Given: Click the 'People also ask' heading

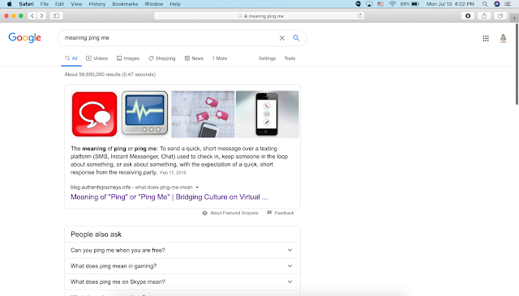Looking at the screenshot, I should (96, 235).
